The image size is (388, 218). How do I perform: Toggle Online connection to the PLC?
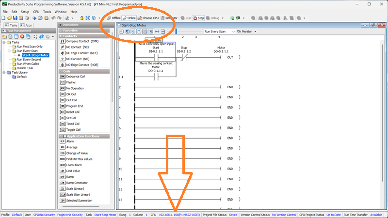[x=129, y=18]
